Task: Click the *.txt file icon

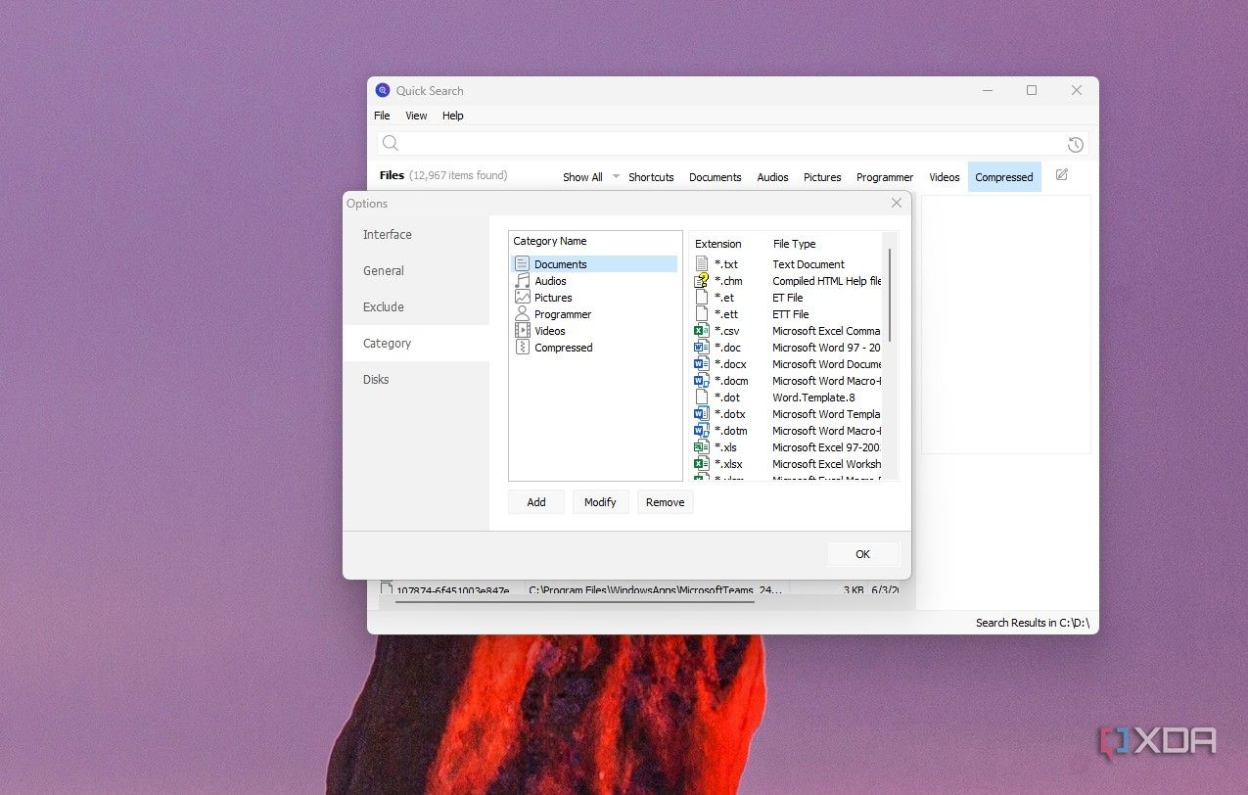Action: coord(701,264)
